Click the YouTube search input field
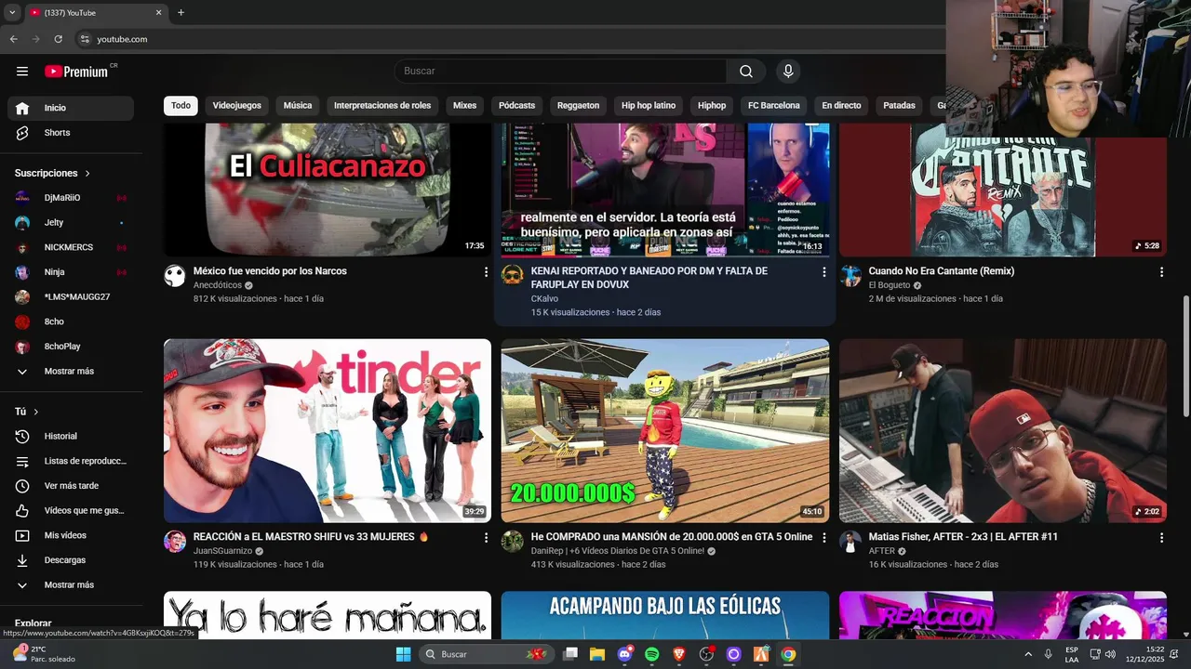This screenshot has width=1191, height=669. [x=560, y=72]
